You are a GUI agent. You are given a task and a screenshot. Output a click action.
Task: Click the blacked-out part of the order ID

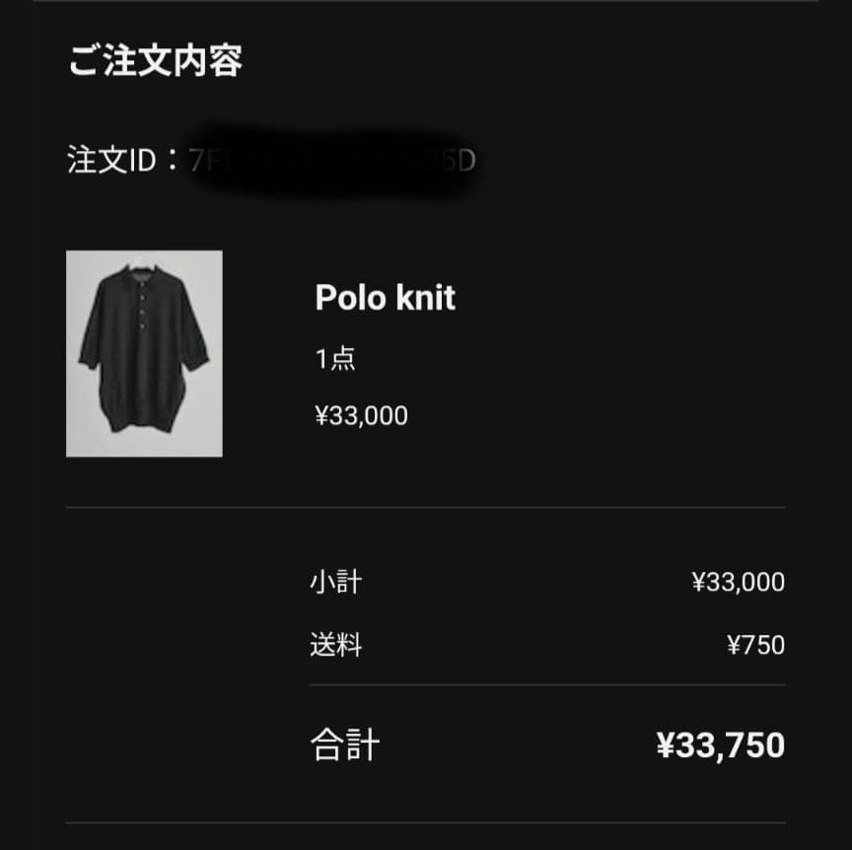point(325,161)
